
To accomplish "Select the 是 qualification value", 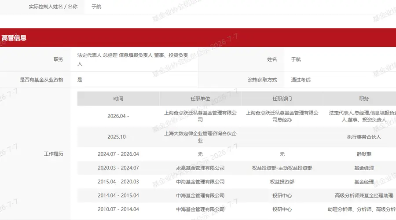I will [x=80, y=80].
